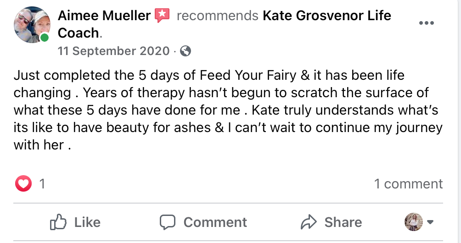Click the thumbs-up Like icon
The width and height of the screenshot is (461, 243).
point(58,222)
